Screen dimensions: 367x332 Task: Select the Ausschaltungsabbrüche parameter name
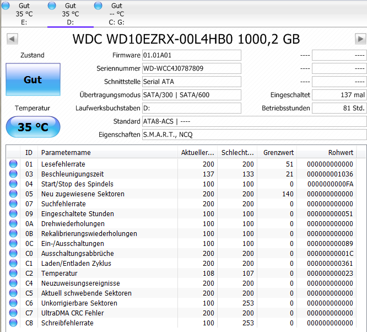pyautogui.click(x=78, y=254)
